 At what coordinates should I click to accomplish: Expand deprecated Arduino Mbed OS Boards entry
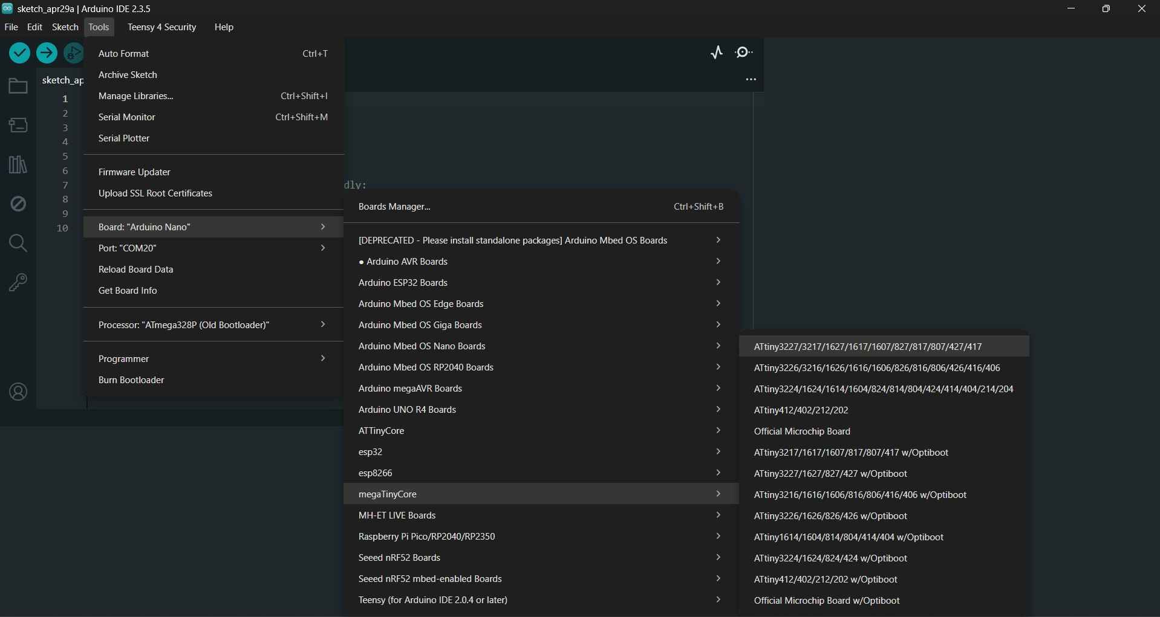(541, 241)
